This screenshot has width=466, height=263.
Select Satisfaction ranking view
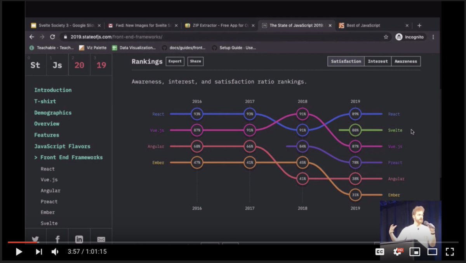click(x=346, y=61)
